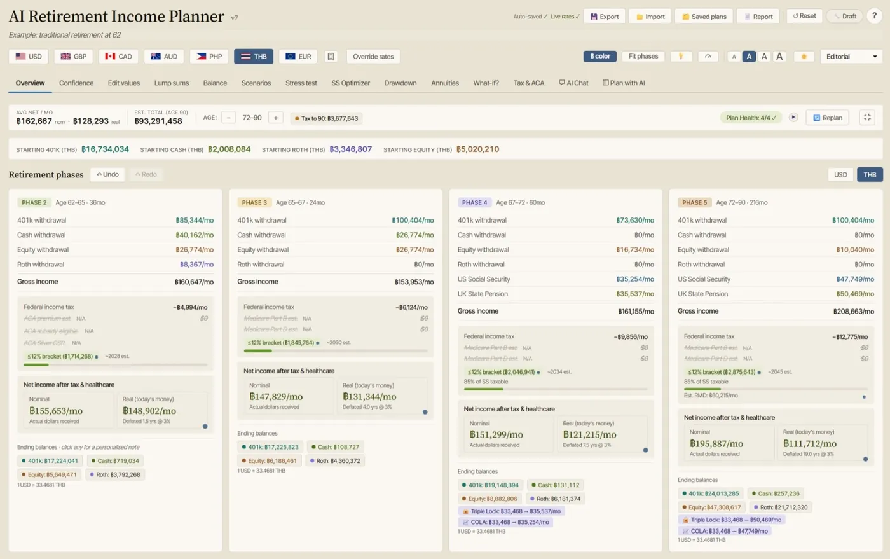The width and height of the screenshot is (890, 559).
Task: Click the Phase 5 badge
Action: click(694, 203)
